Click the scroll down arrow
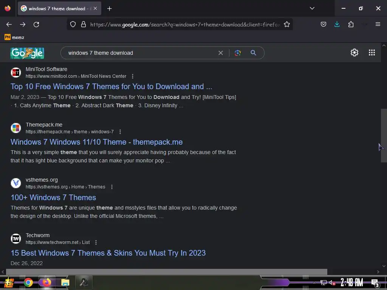The image size is (387, 290). click(384, 266)
